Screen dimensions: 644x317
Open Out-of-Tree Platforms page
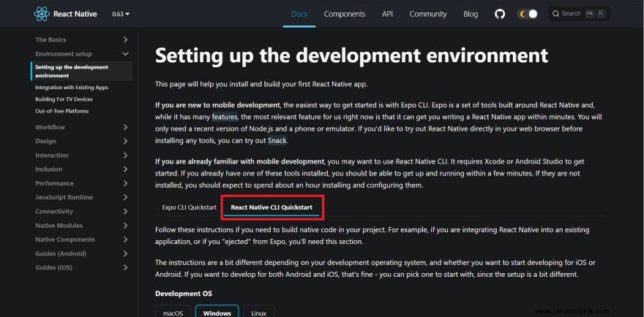(x=61, y=111)
